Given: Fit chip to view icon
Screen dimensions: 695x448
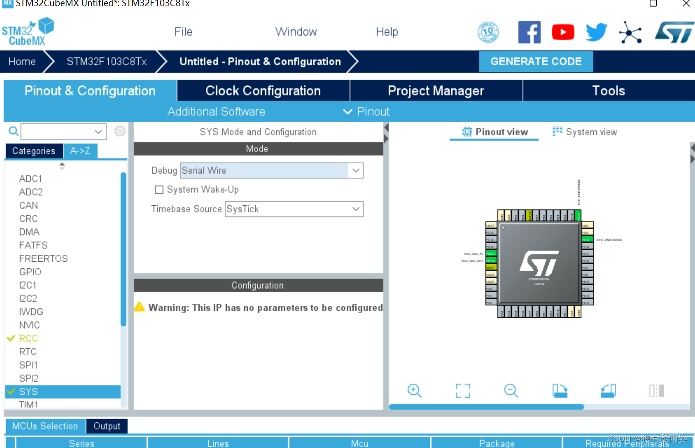Looking at the screenshot, I should (x=463, y=391).
